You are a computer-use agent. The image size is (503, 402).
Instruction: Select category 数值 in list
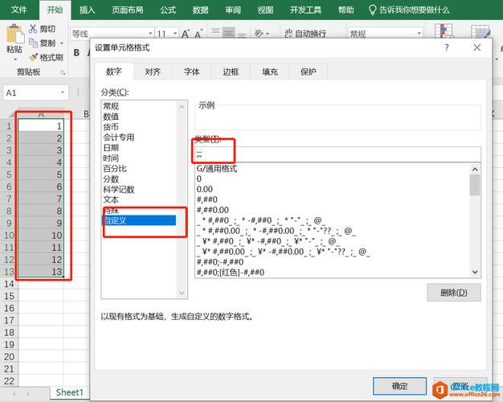click(x=111, y=117)
